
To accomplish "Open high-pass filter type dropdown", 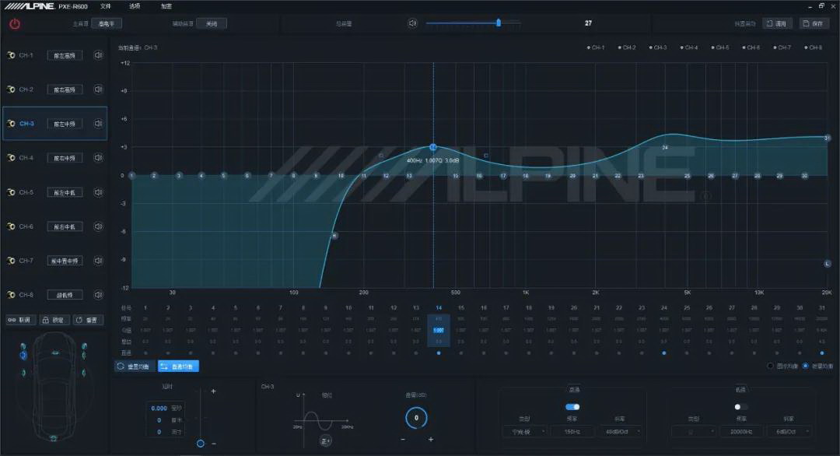I will [x=525, y=431].
